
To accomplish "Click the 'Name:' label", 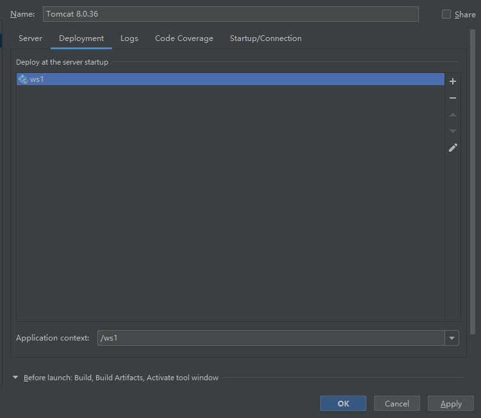I will tap(22, 14).
